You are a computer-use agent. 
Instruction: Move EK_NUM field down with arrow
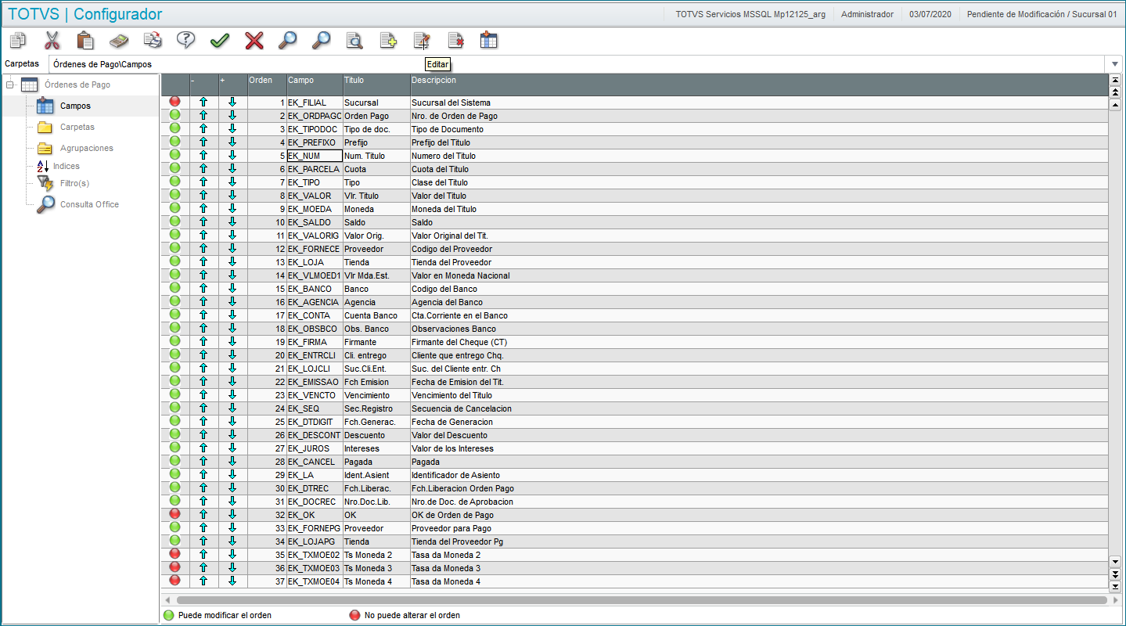(x=232, y=156)
